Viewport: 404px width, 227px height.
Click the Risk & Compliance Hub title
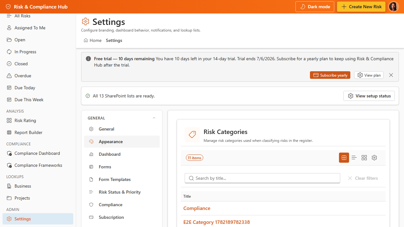[41, 7]
